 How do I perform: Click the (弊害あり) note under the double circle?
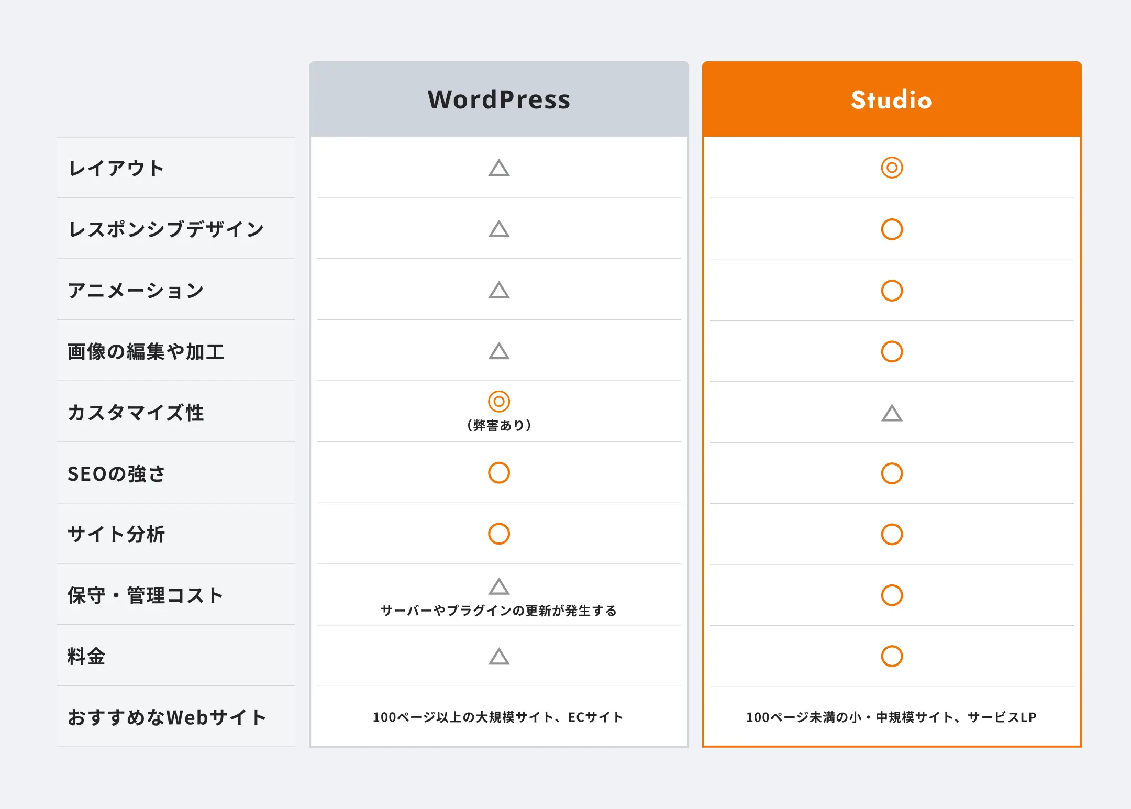498,425
